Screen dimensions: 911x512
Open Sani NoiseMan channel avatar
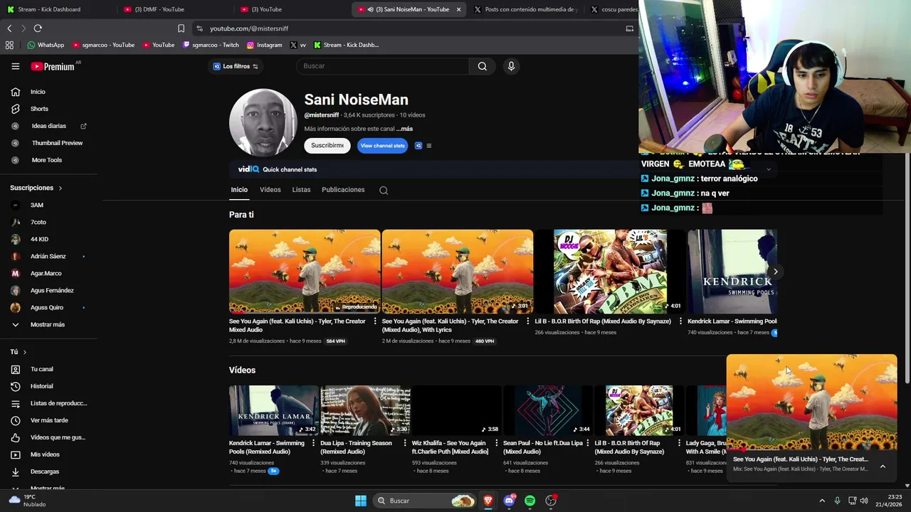click(263, 123)
